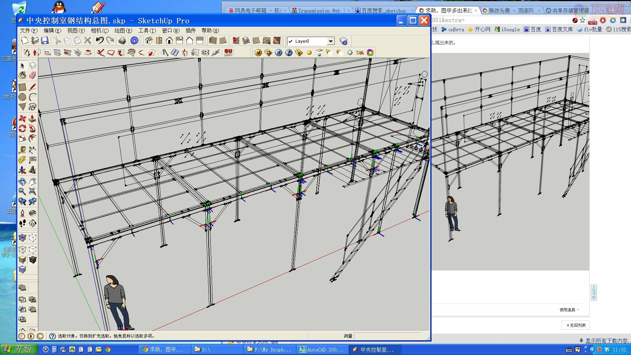Choose the Zoom magnifier tool

22,191
